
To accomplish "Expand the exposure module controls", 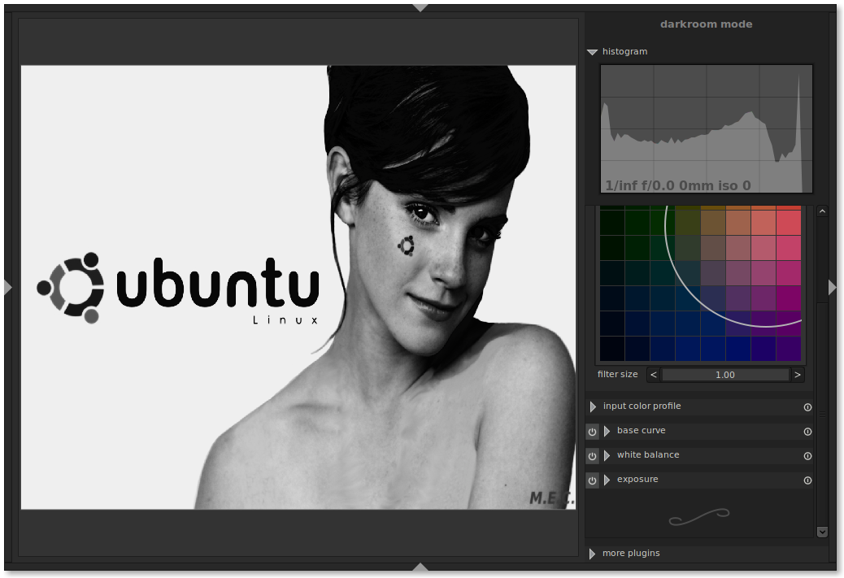I will (x=607, y=480).
